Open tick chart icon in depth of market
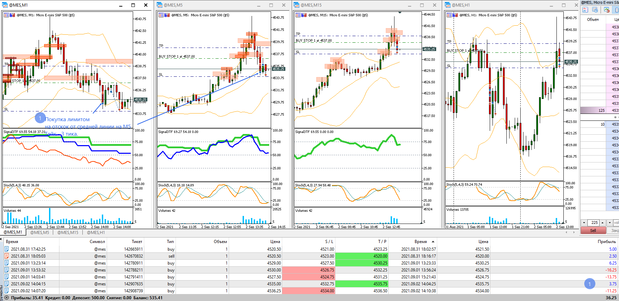The width and height of the screenshot is (619, 301). (585, 10)
